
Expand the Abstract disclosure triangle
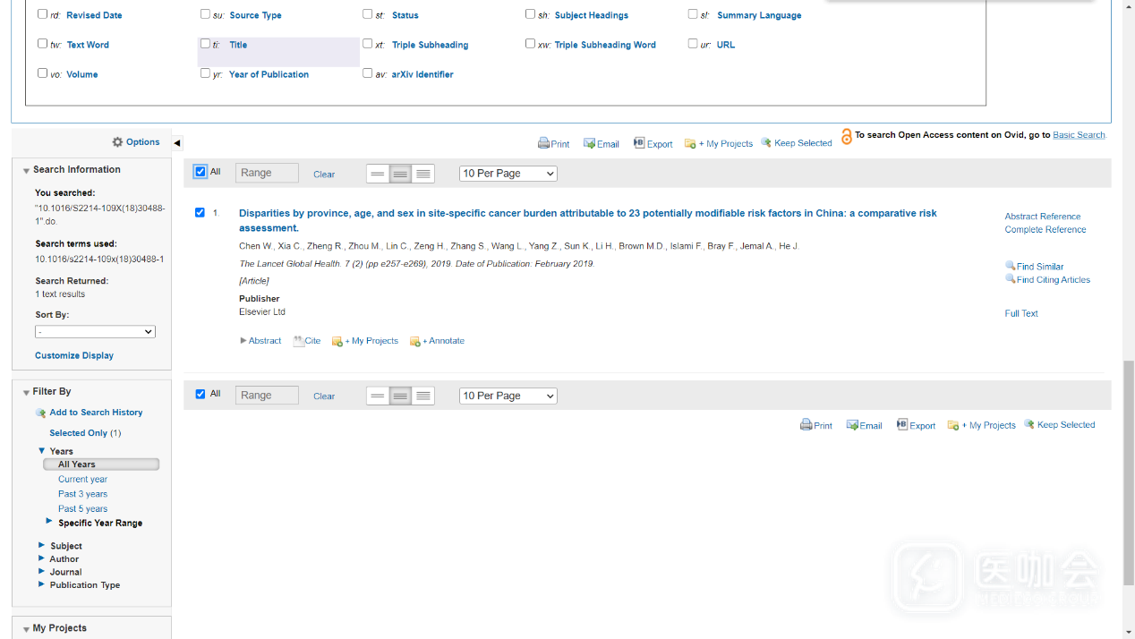click(243, 341)
